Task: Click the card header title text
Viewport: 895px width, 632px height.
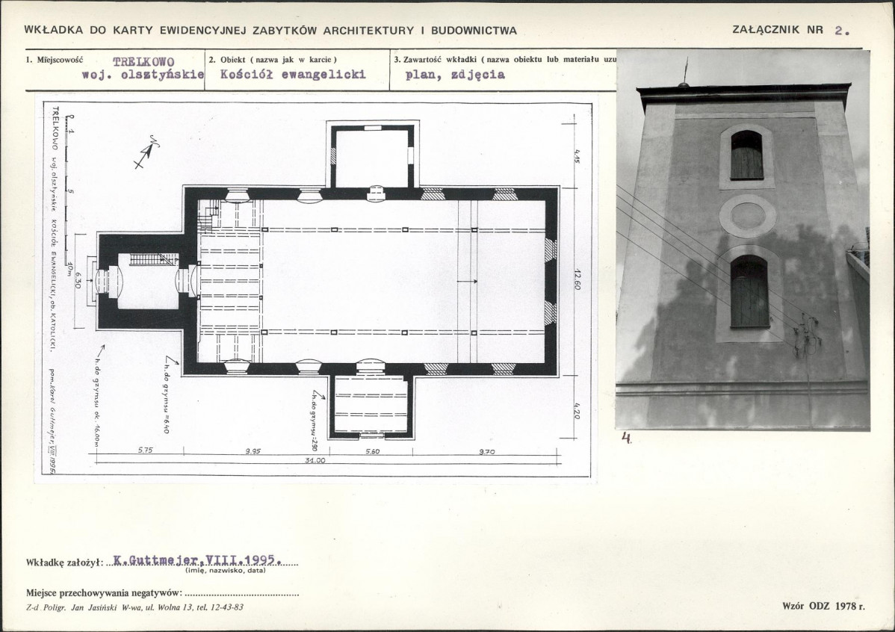Action: click(270, 31)
